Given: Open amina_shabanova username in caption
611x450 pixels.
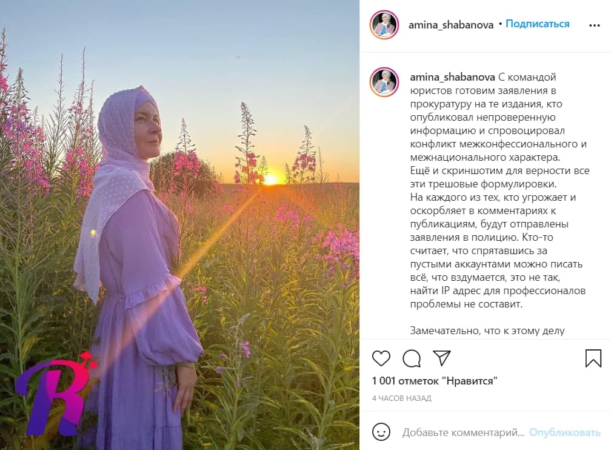Looking at the screenshot, I should [452, 77].
